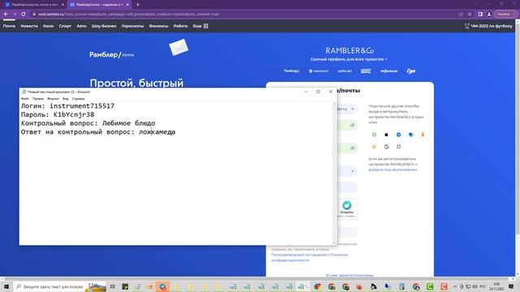Close the first Rambler news tab

(63, 5)
